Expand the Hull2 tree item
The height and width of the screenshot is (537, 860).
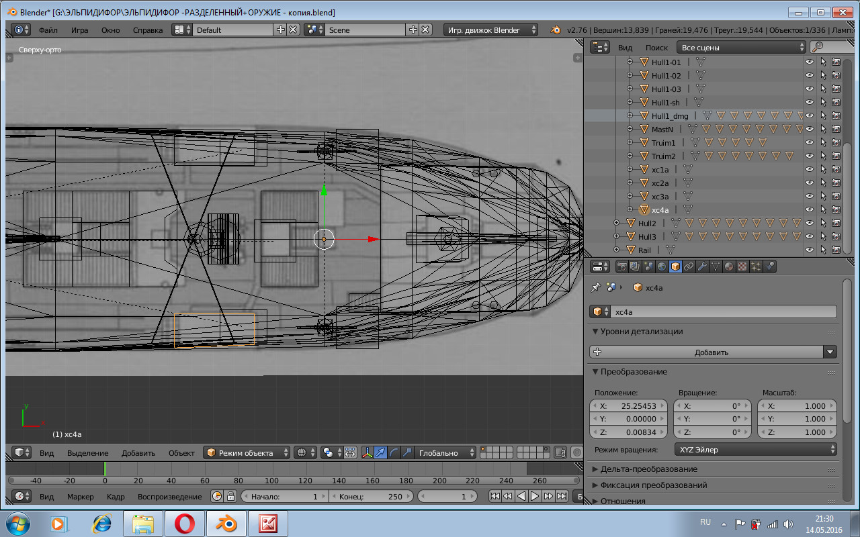tap(616, 224)
